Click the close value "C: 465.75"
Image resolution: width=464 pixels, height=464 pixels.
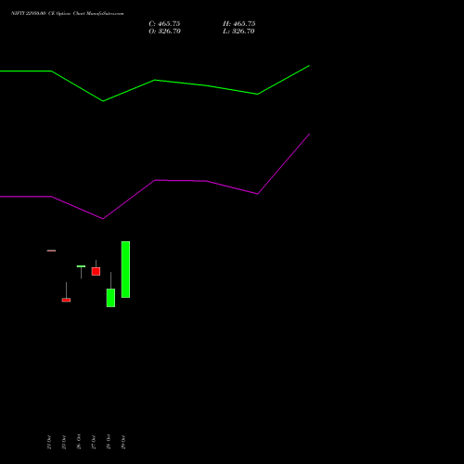click(x=164, y=24)
